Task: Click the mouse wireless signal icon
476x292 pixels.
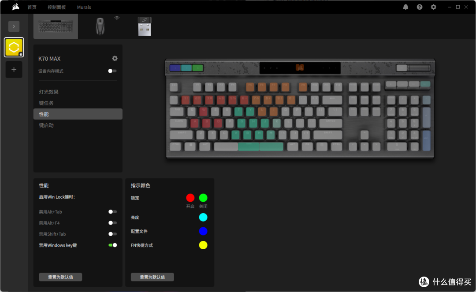Action: tap(117, 18)
